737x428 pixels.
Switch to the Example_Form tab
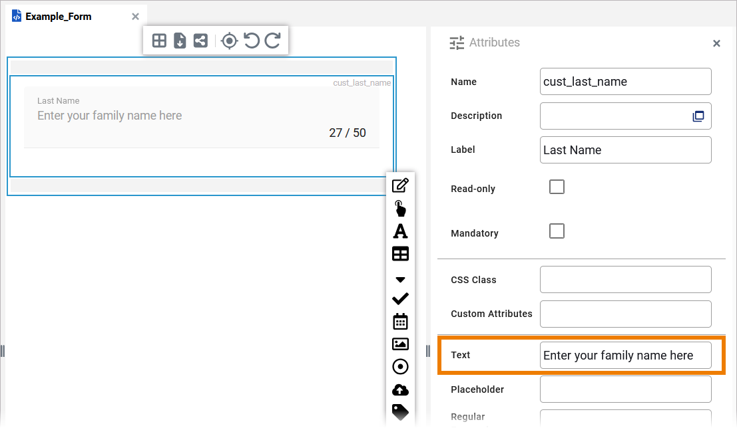pyautogui.click(x=59, y=17)
